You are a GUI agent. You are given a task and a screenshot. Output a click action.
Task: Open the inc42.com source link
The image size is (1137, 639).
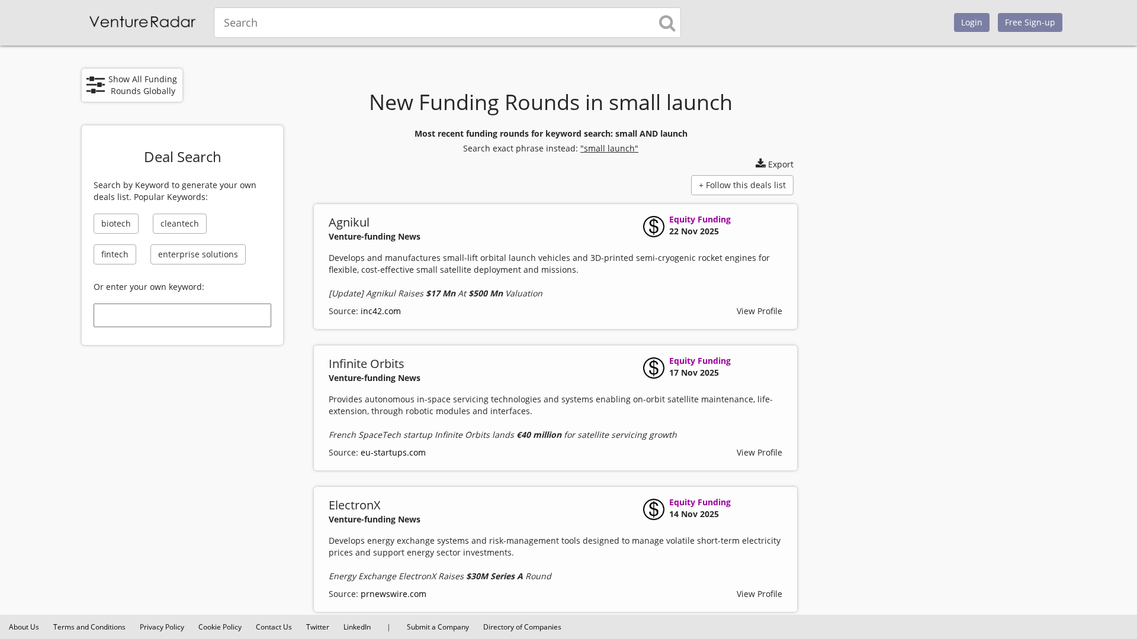380,311
